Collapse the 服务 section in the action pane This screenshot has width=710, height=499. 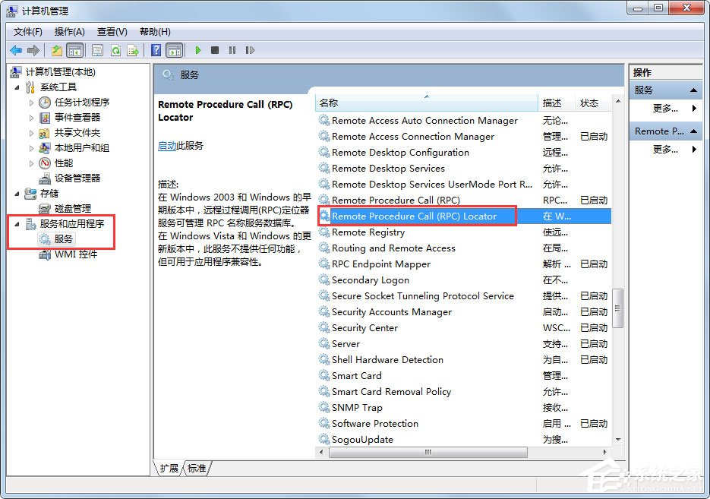(x=693, y=89)
